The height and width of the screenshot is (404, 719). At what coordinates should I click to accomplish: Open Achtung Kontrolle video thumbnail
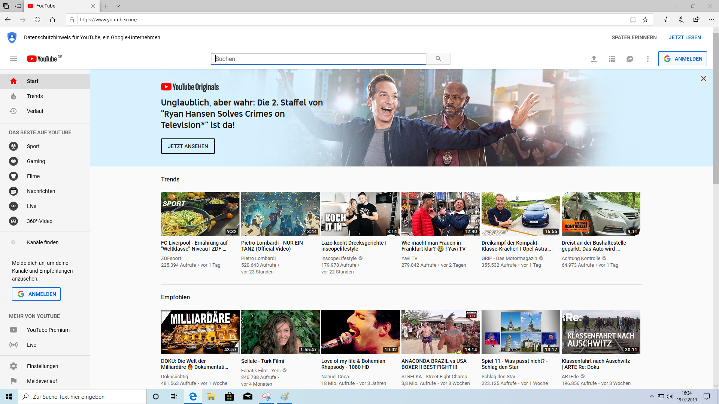pos(601,214)
